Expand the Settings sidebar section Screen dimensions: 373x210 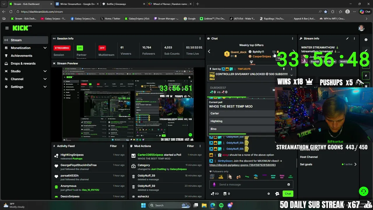45,87
